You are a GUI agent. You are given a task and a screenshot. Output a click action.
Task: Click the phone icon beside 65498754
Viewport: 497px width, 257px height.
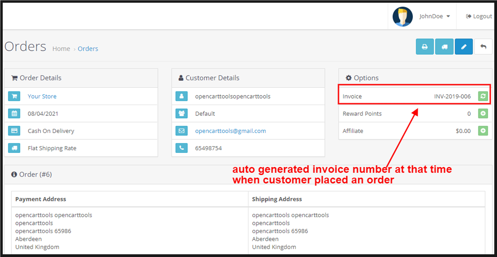coord(182,148)
